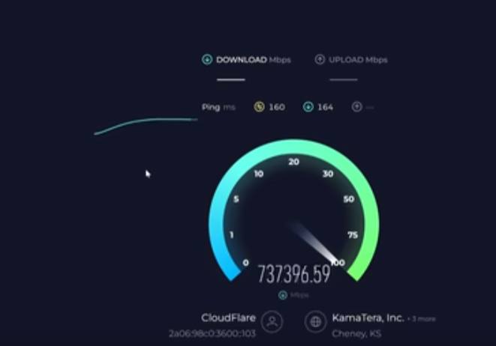Click the user profile icon beside CloudFlare
Image resolution: width=496 pixels, height=346 pixels.
coord(272,322)
